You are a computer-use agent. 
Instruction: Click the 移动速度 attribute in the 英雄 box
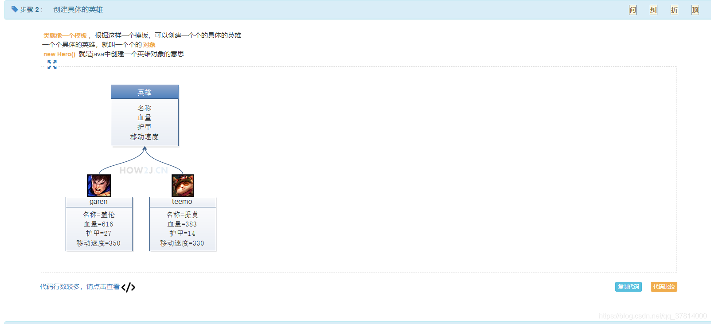pos(145,137)
